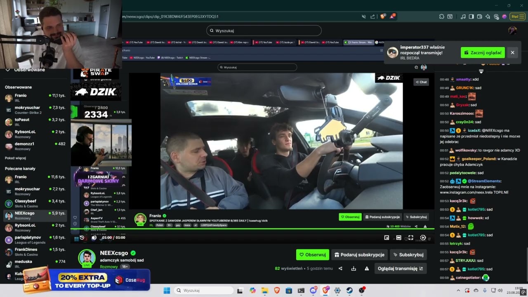Viewport: 528px width, 297px height.
Task: Share the NEEXcsgo clip
Action: tap(340, 269)
